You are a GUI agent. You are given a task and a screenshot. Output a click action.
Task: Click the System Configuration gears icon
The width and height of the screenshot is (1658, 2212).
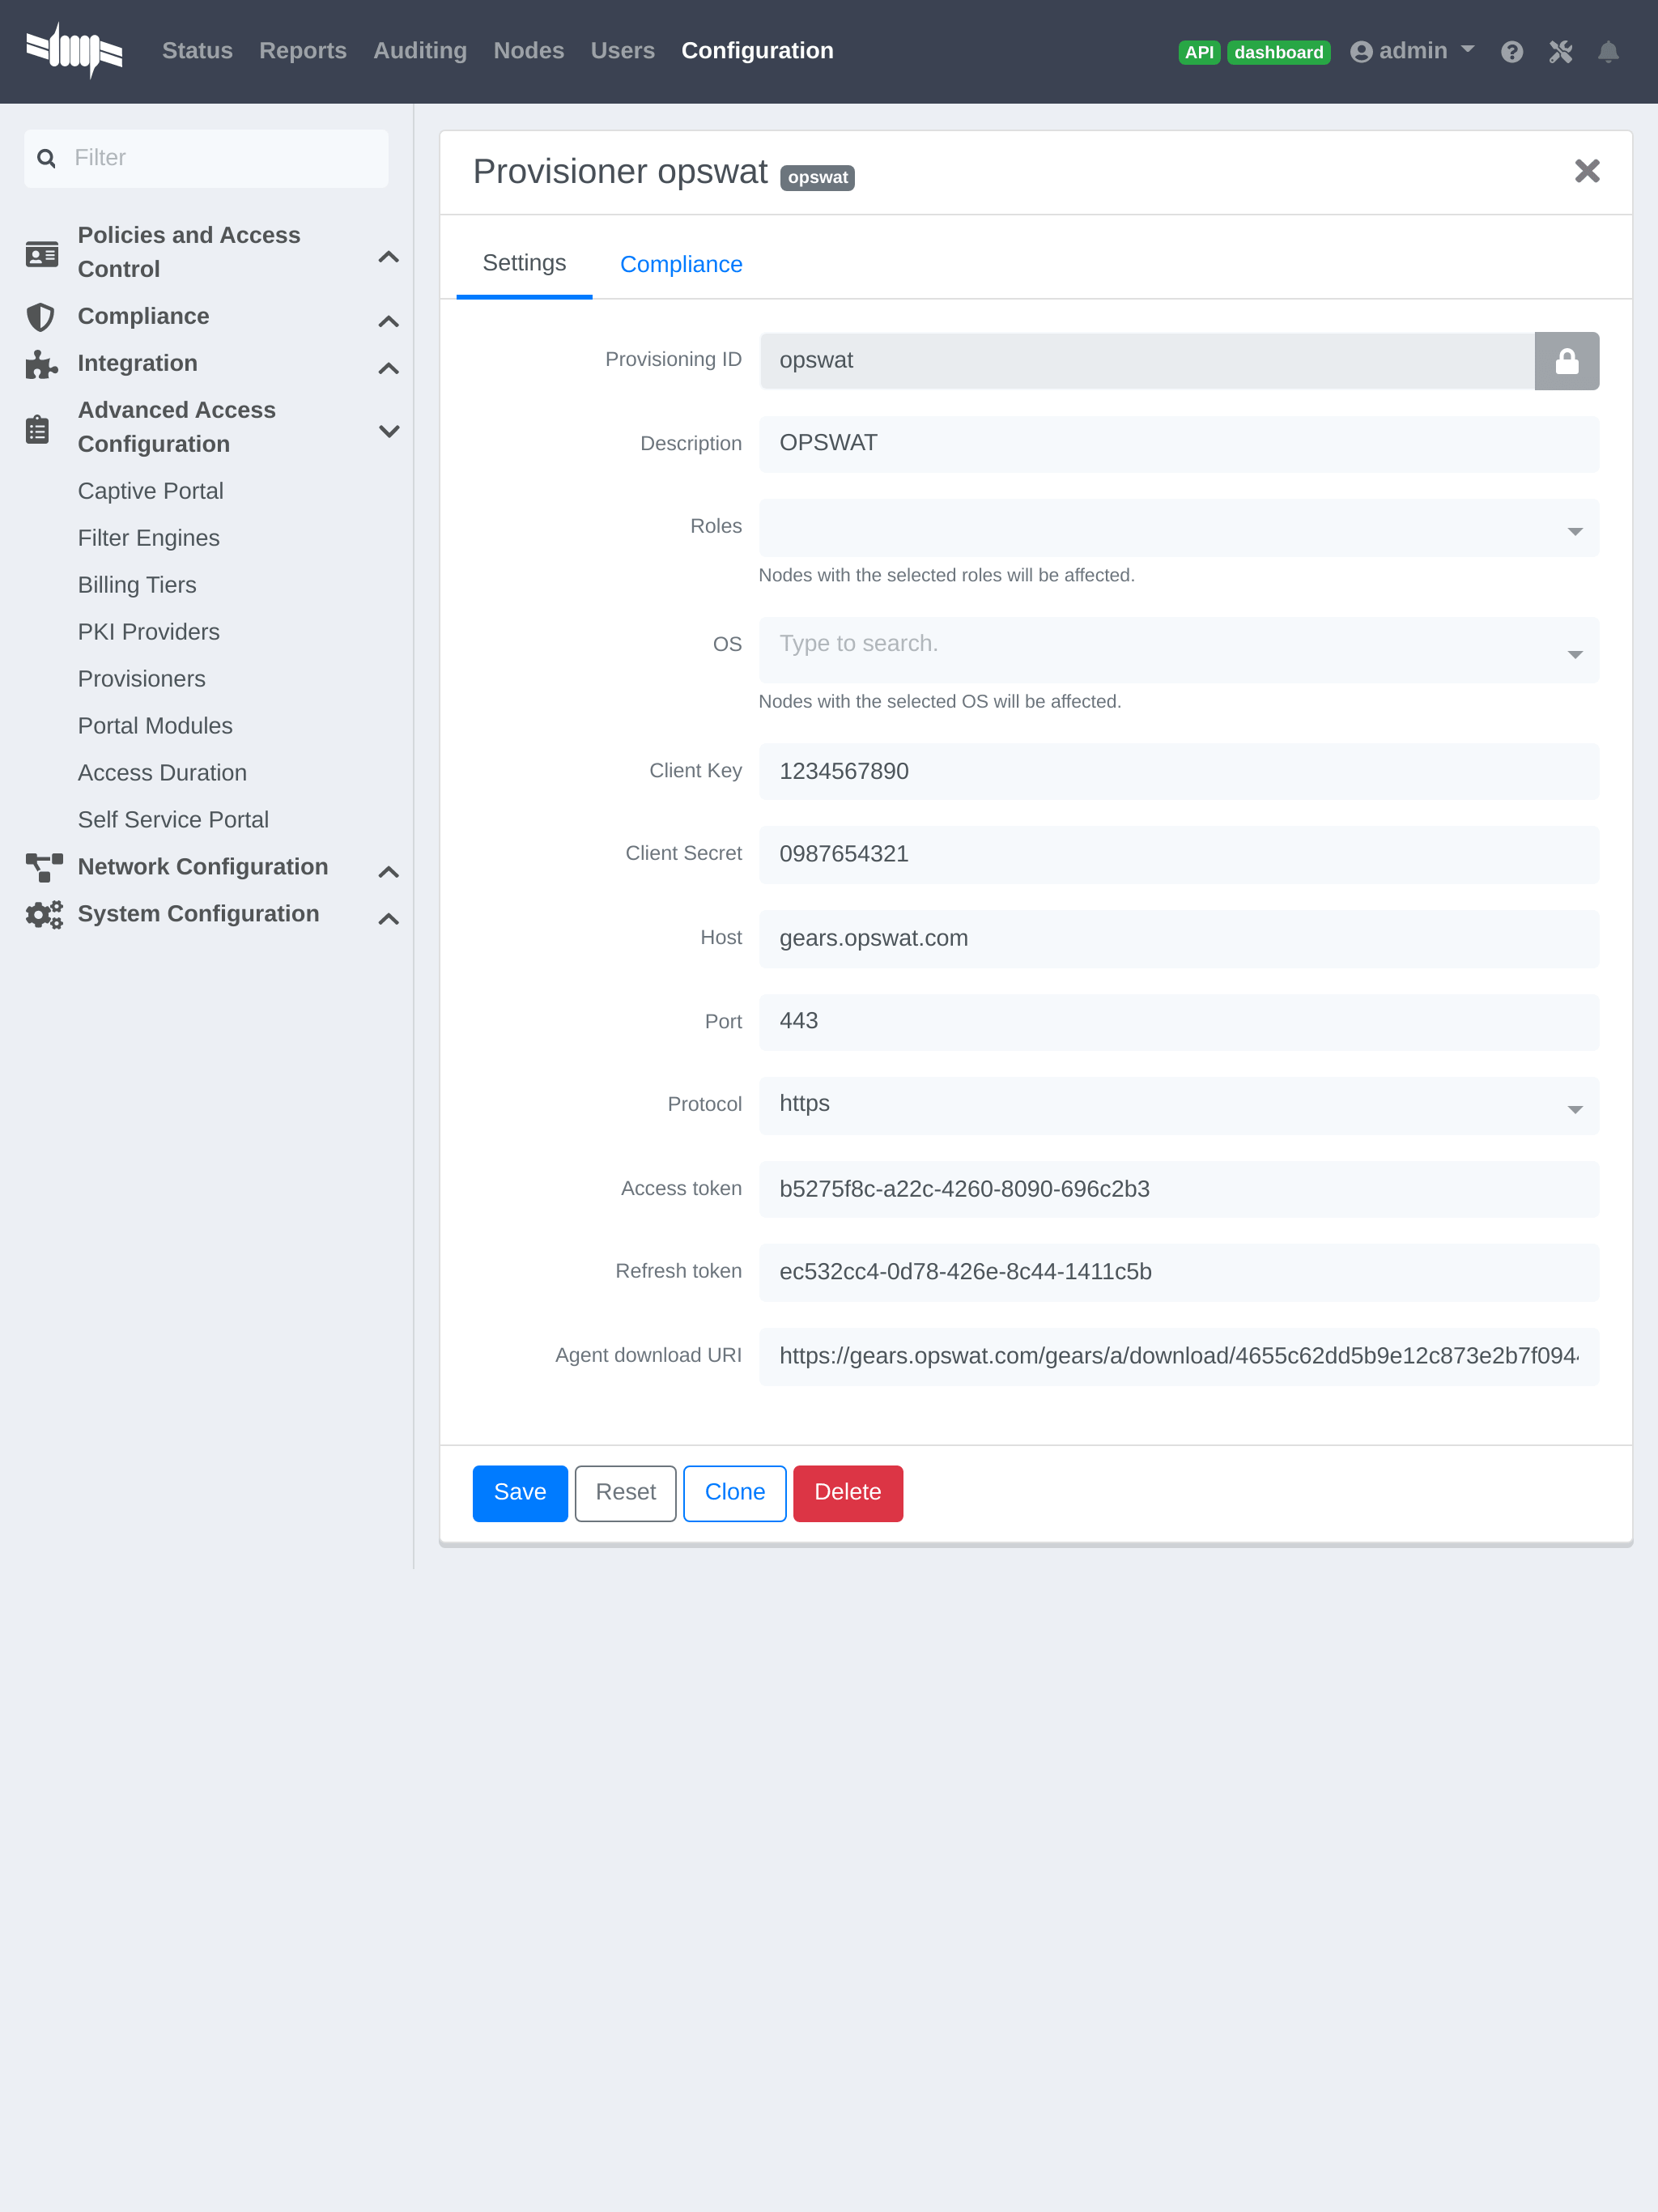44,915
